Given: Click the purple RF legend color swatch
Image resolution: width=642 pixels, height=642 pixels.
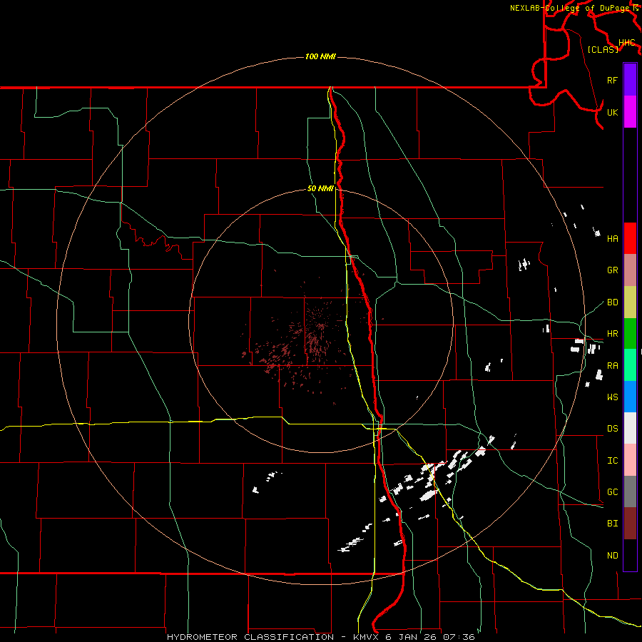Looking at the screenshot, I should coord(630,80).
